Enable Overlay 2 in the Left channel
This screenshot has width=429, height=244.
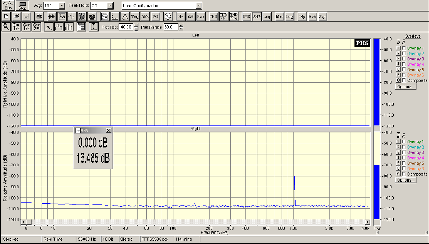click(404, 54)
